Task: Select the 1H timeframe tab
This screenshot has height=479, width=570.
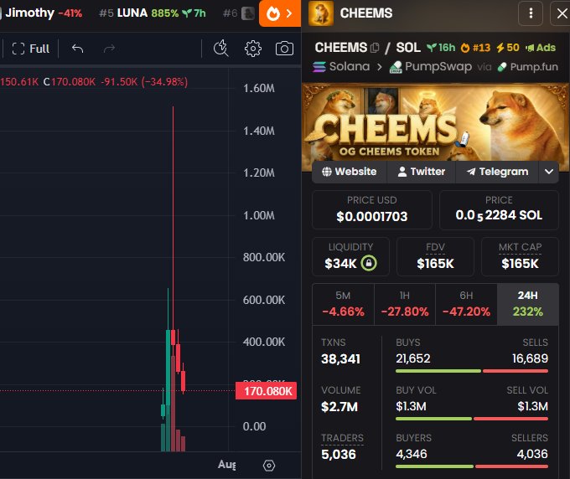Action: (x=405, y=304)
